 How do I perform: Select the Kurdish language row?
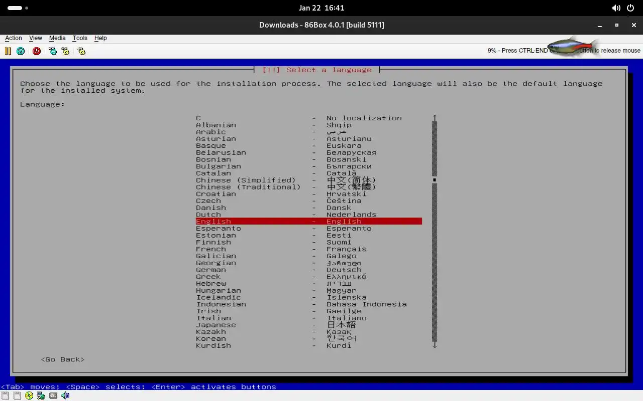coord(309,345)
